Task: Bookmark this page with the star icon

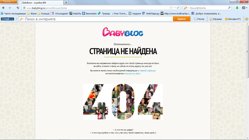Action: coord(171,8)
